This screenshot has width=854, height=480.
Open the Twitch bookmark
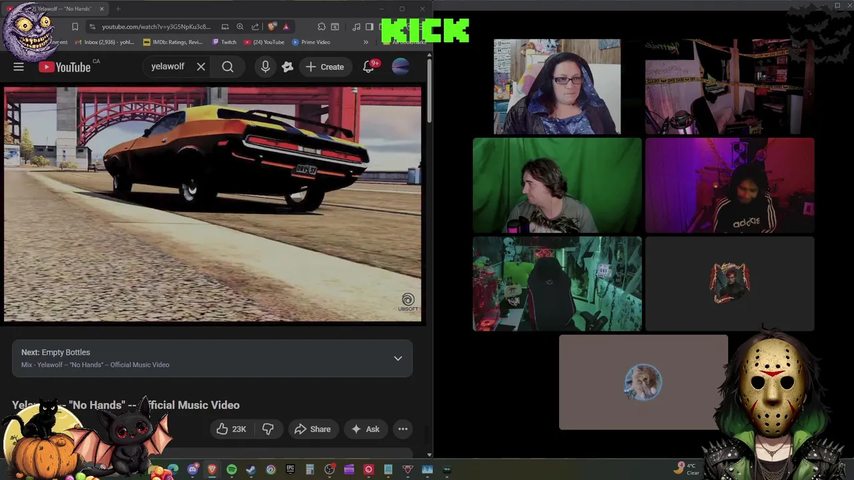click(224, 42)
